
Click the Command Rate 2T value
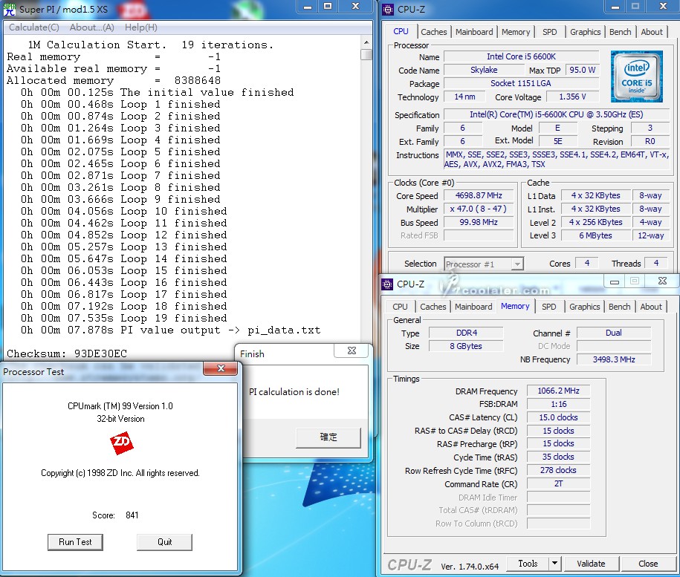point(558,484)
